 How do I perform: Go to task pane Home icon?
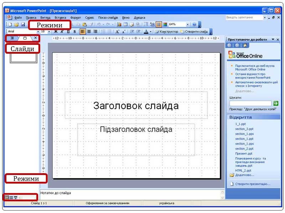point(245,45)
